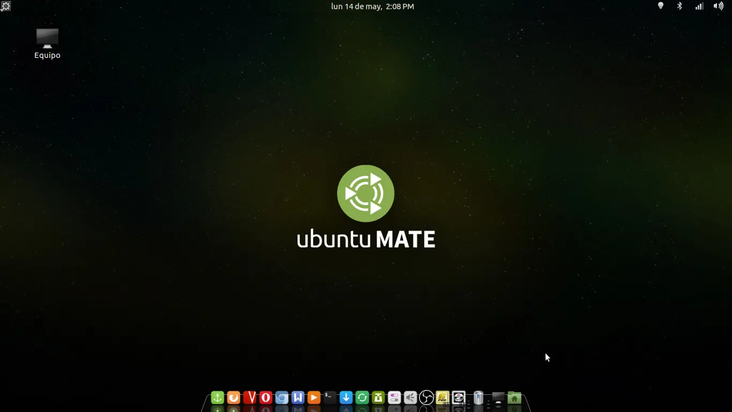Open the trash can in the dock

tap(478, 398)
